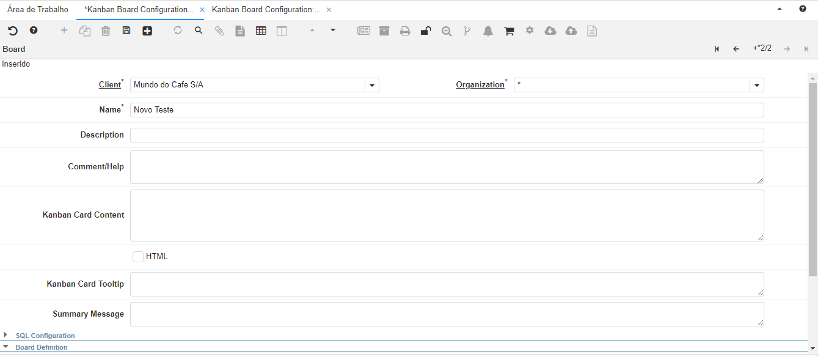Switch to grid view using the table icon
818x357 pixels.
[261, 31]
